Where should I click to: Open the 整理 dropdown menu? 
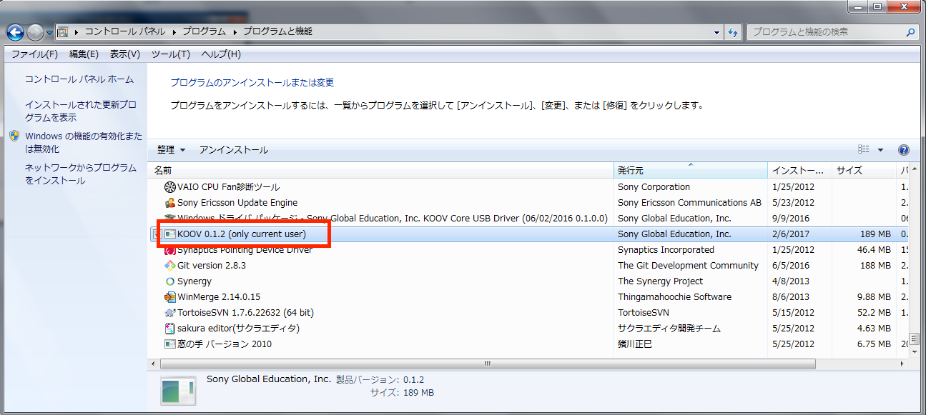[x=172, y=150]
